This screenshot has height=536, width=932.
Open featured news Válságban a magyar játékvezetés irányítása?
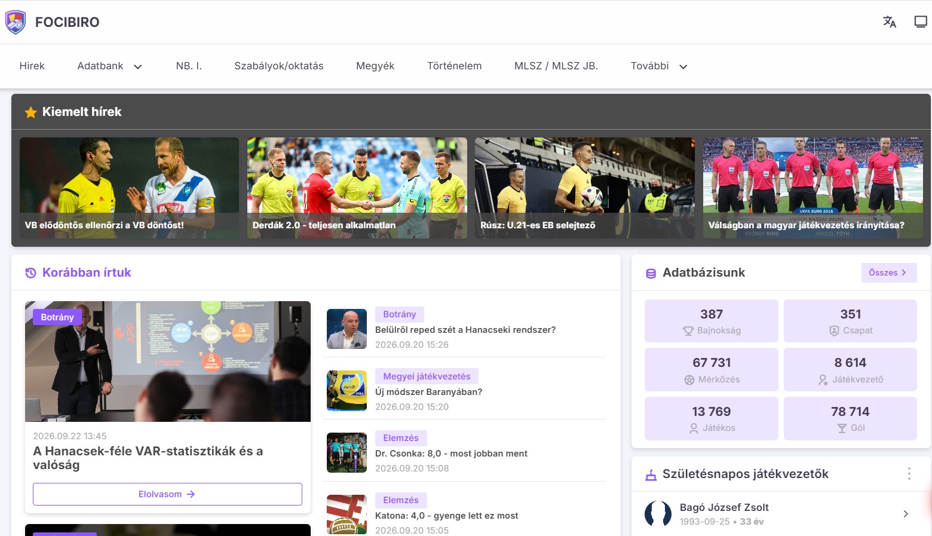(813, 188)
